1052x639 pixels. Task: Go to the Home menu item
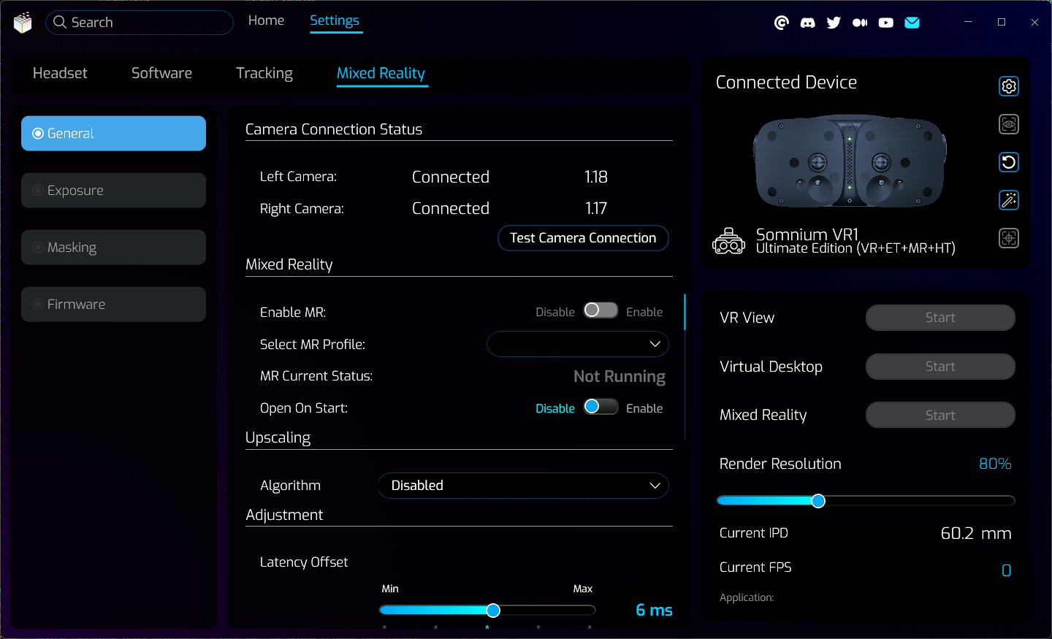[x=266, y=20]
